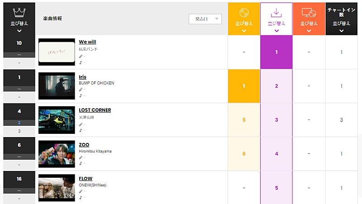Open the FLOW song title link
The height and width of the screenshot is (204, 362).
click(86, 178)
